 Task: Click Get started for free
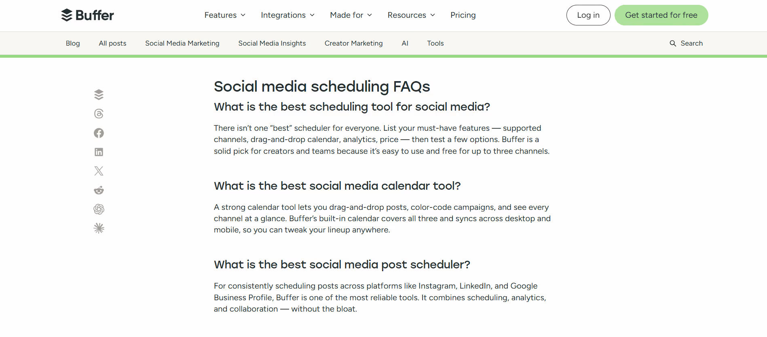[x=661, y=15]
